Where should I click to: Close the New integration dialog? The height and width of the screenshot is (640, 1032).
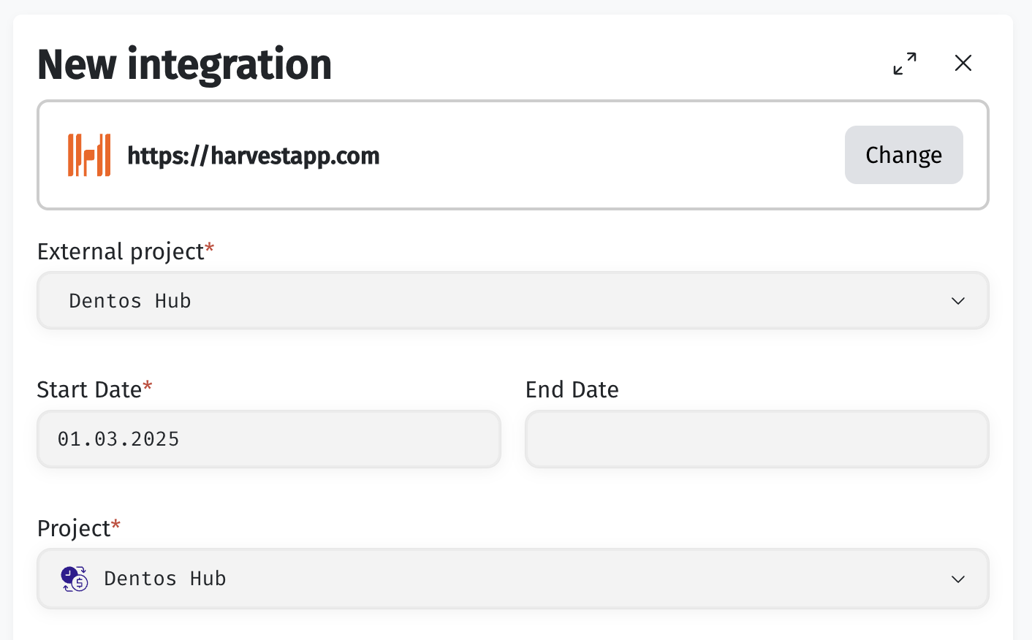click(963, 63)
